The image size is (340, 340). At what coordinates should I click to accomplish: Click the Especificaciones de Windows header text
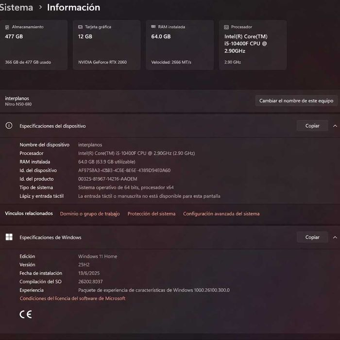51,238
